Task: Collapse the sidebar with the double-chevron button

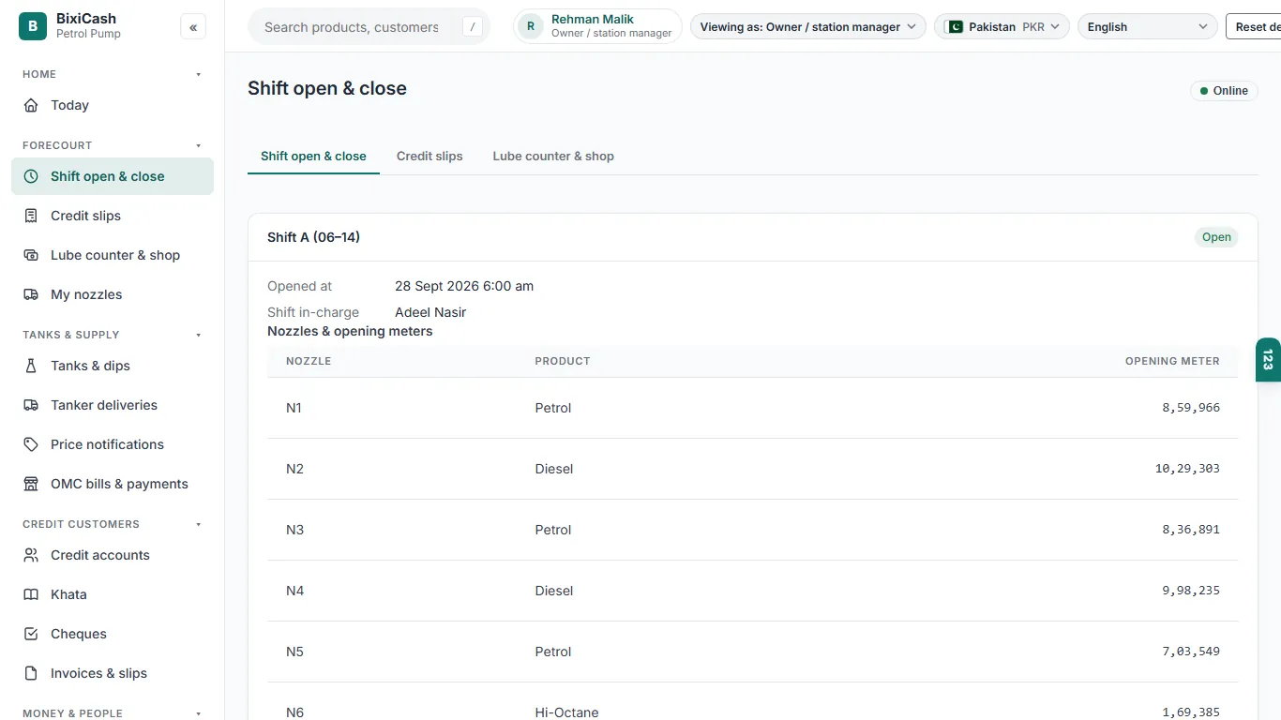Action: pyautogui.click(x=193, y=27)
